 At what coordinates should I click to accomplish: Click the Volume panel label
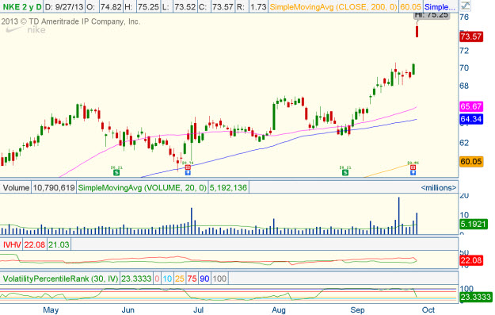point(16,187)
